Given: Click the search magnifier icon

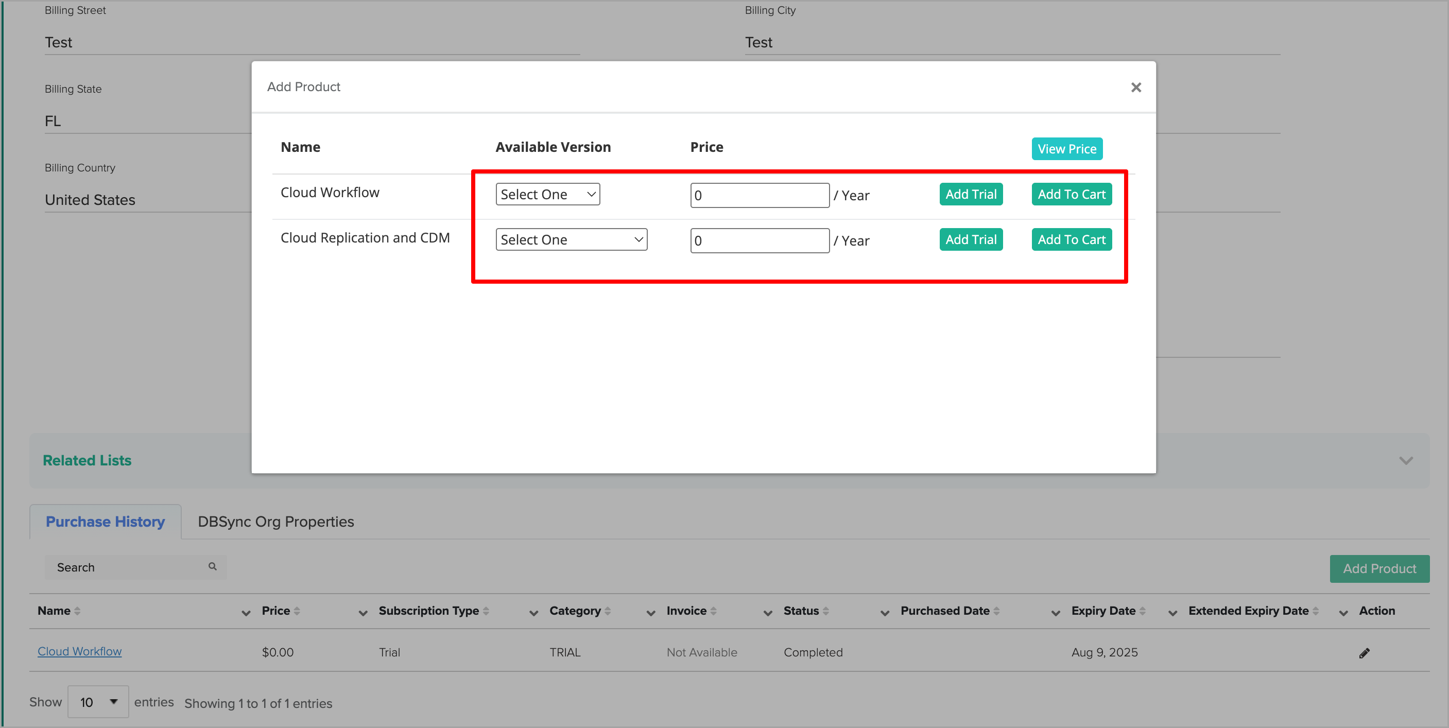Looking at the screenshot, I should 213,566.
